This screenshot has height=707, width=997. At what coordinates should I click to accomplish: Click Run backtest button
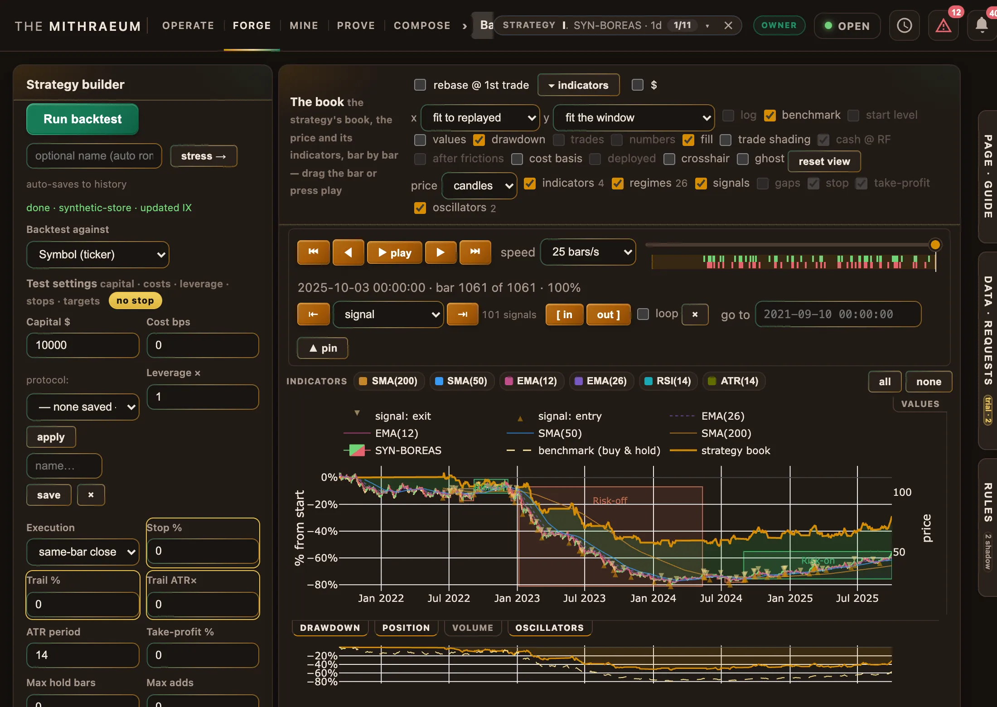(x=82, y=119)
